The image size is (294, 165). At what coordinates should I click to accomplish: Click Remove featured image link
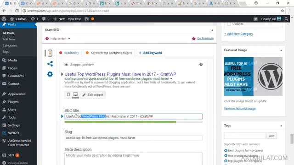(240, 109)
